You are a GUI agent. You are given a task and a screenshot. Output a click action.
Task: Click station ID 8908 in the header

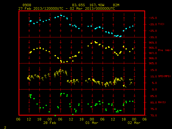pos(27,5)
